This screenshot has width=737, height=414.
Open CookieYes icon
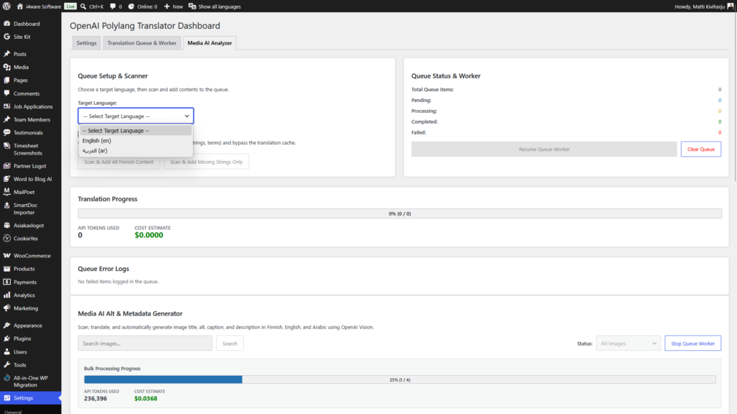coord(6,239)
